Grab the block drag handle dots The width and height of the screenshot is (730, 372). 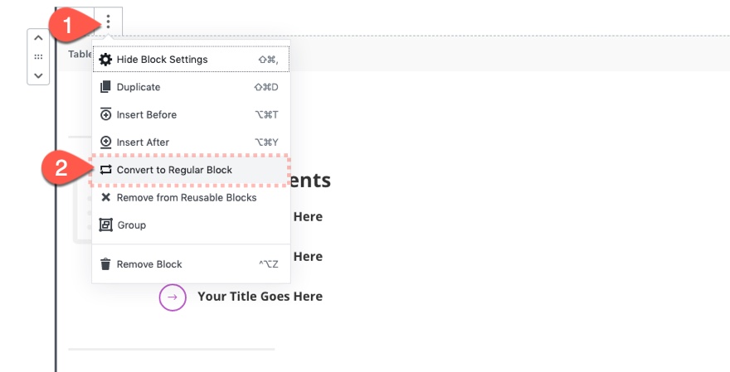click(39, 56)
